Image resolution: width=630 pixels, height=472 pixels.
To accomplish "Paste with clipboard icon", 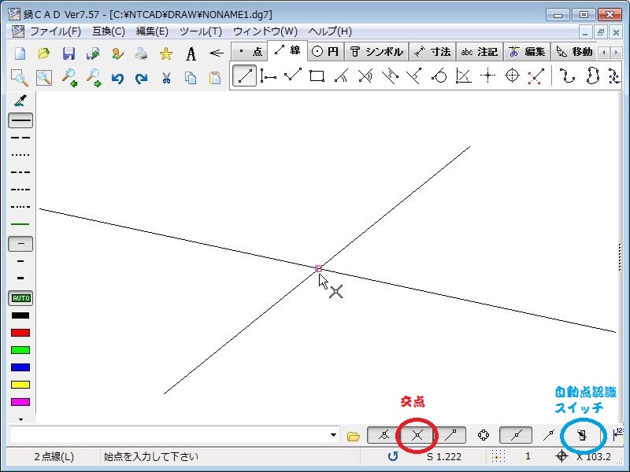I will pyautogui.click(x=215, y=77).
